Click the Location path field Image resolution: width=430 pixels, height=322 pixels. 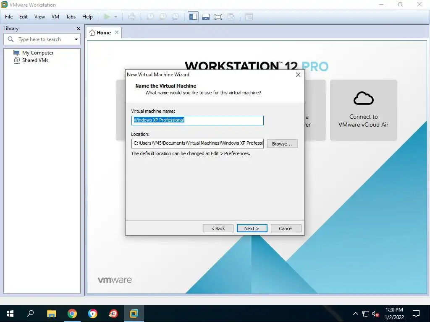197,143
